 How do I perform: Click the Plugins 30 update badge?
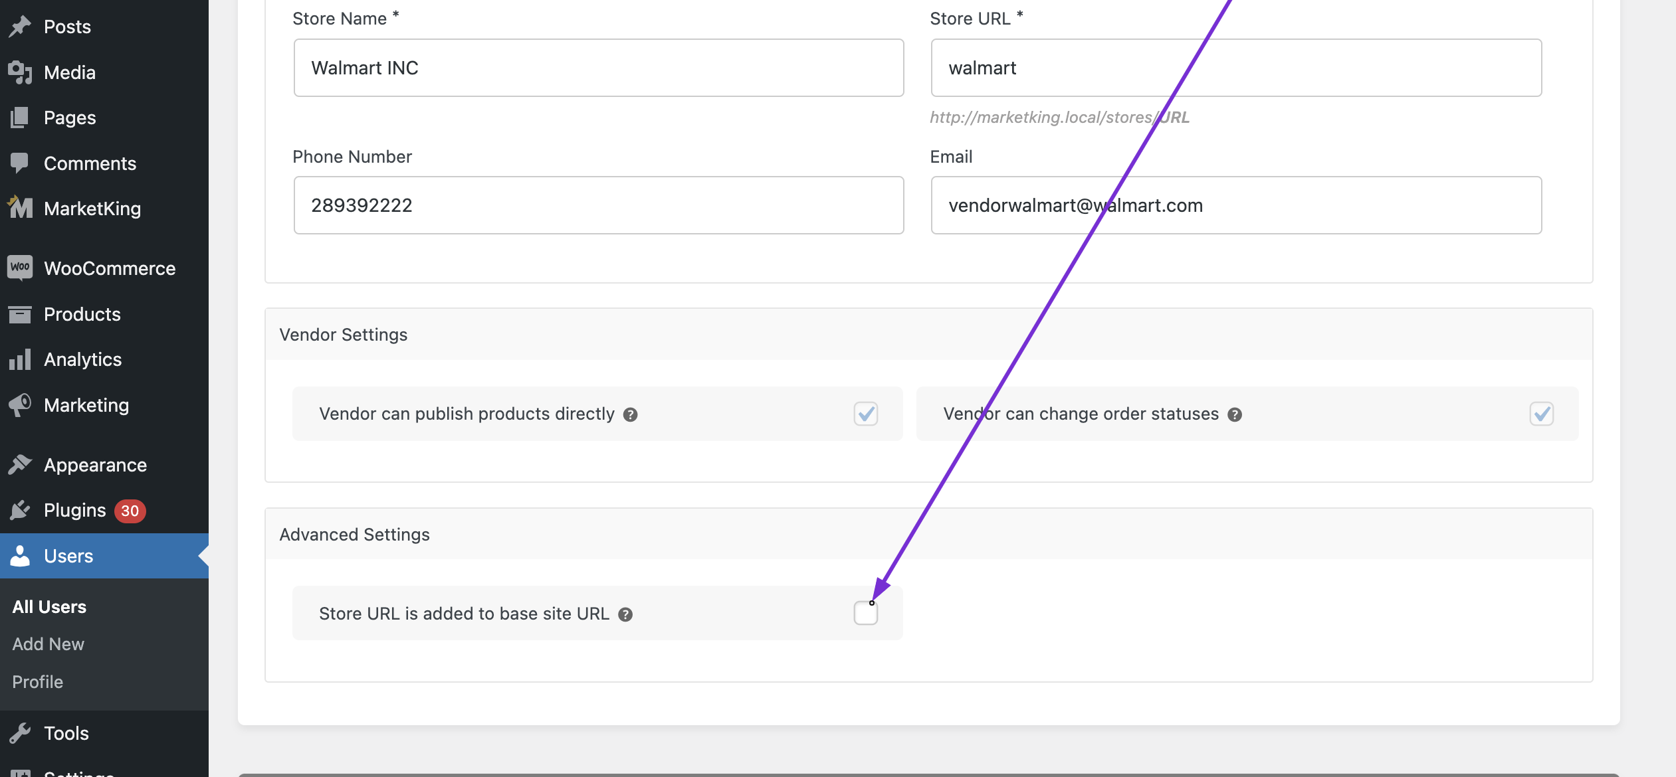pos(130,511)
